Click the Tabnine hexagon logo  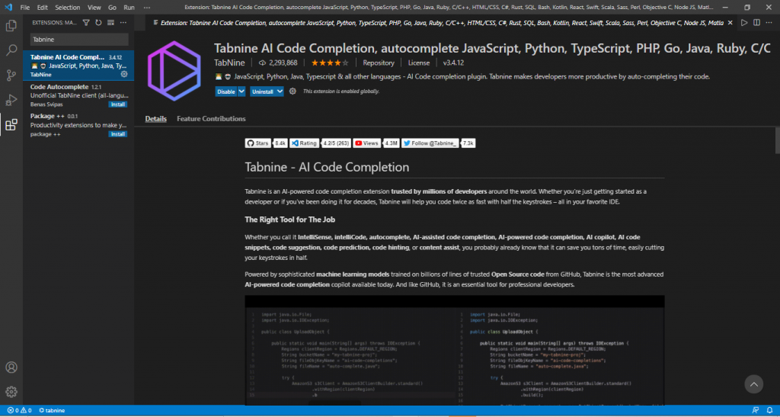[x=174, y=71]
